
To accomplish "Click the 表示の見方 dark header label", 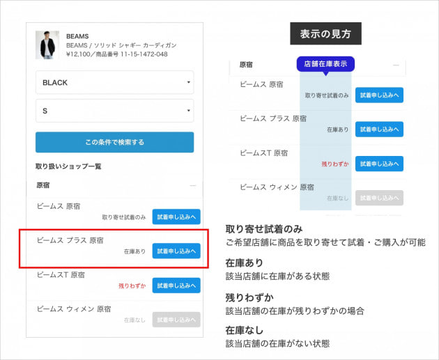I will pyautogui.click(x=325, y=34).
